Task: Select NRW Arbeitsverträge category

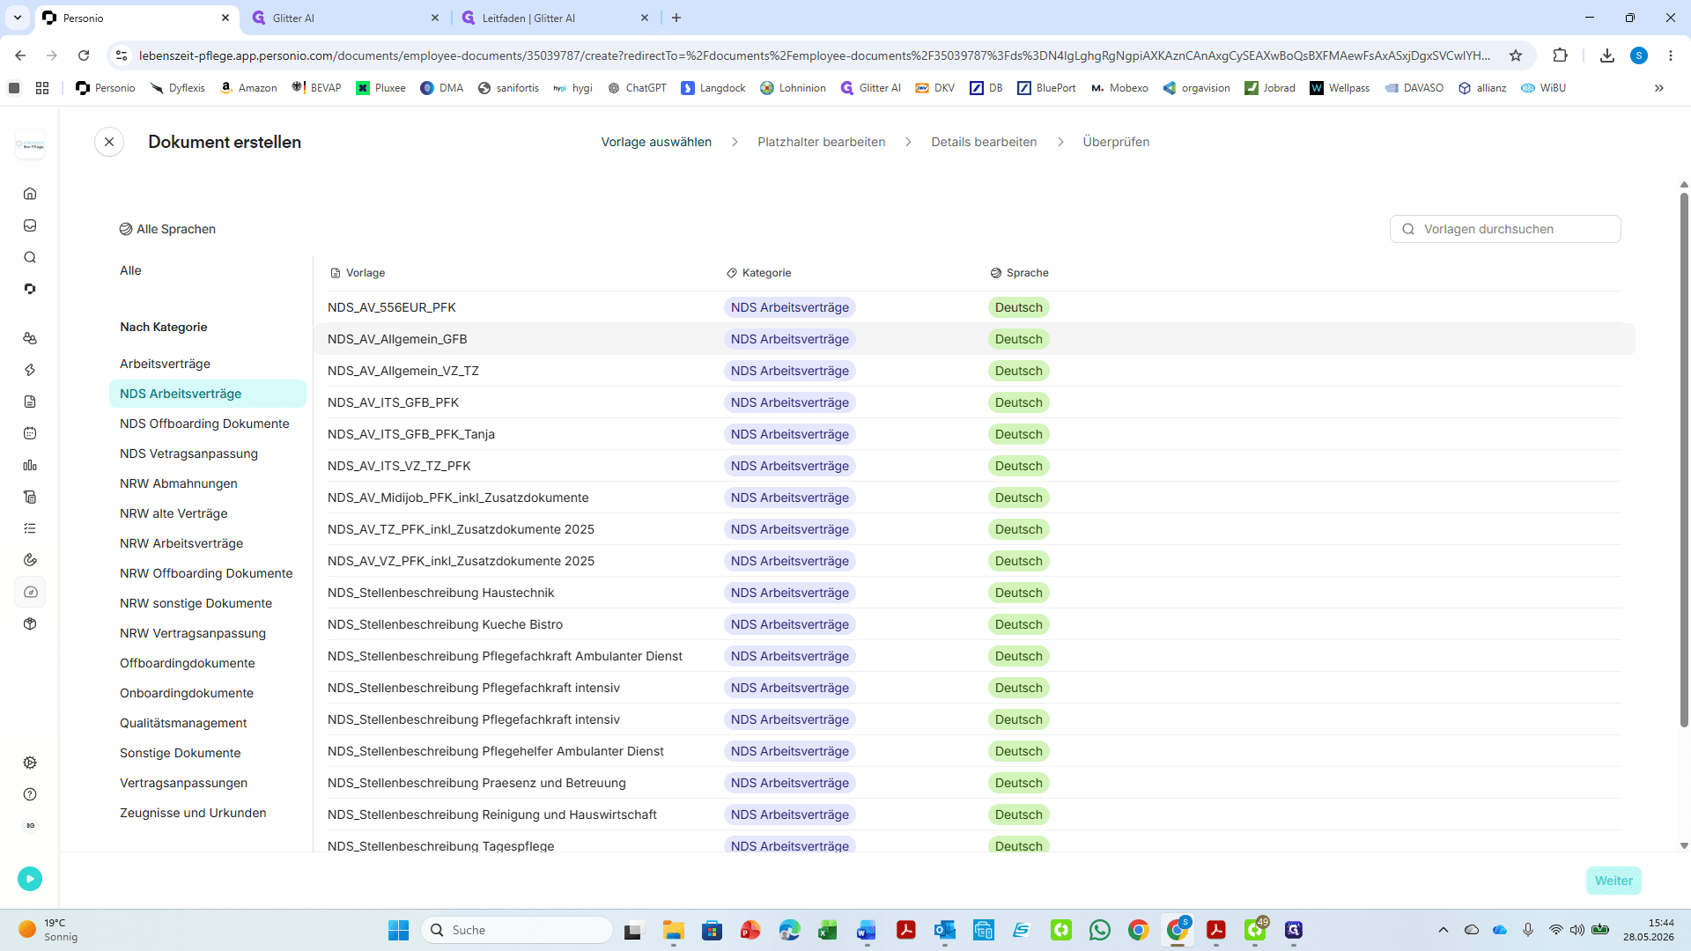Action: (181, 543)
